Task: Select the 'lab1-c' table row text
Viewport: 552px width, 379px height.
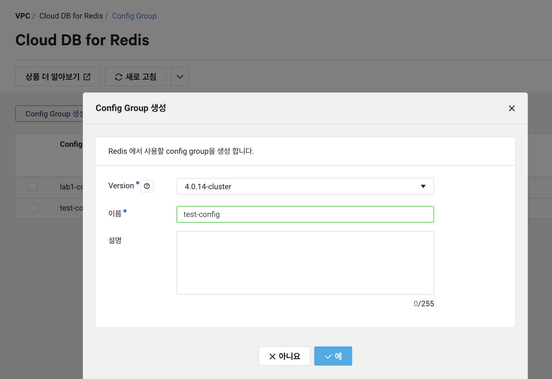Action: [71, 187]
